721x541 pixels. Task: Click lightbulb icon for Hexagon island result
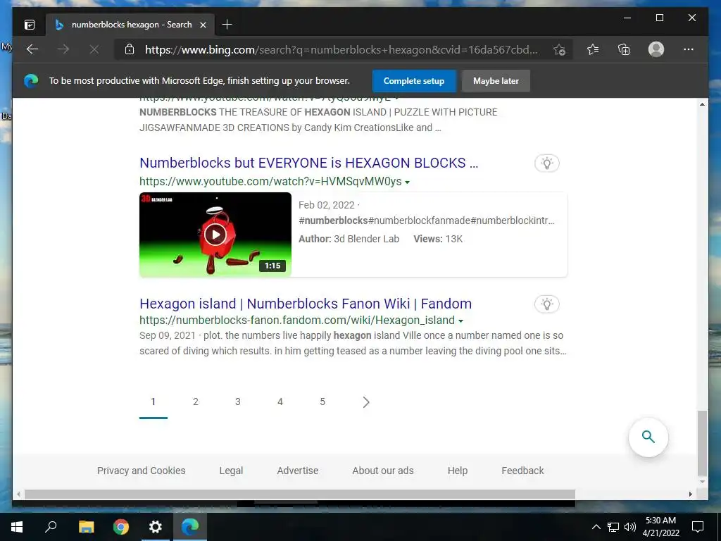click(x=546, y=304)
